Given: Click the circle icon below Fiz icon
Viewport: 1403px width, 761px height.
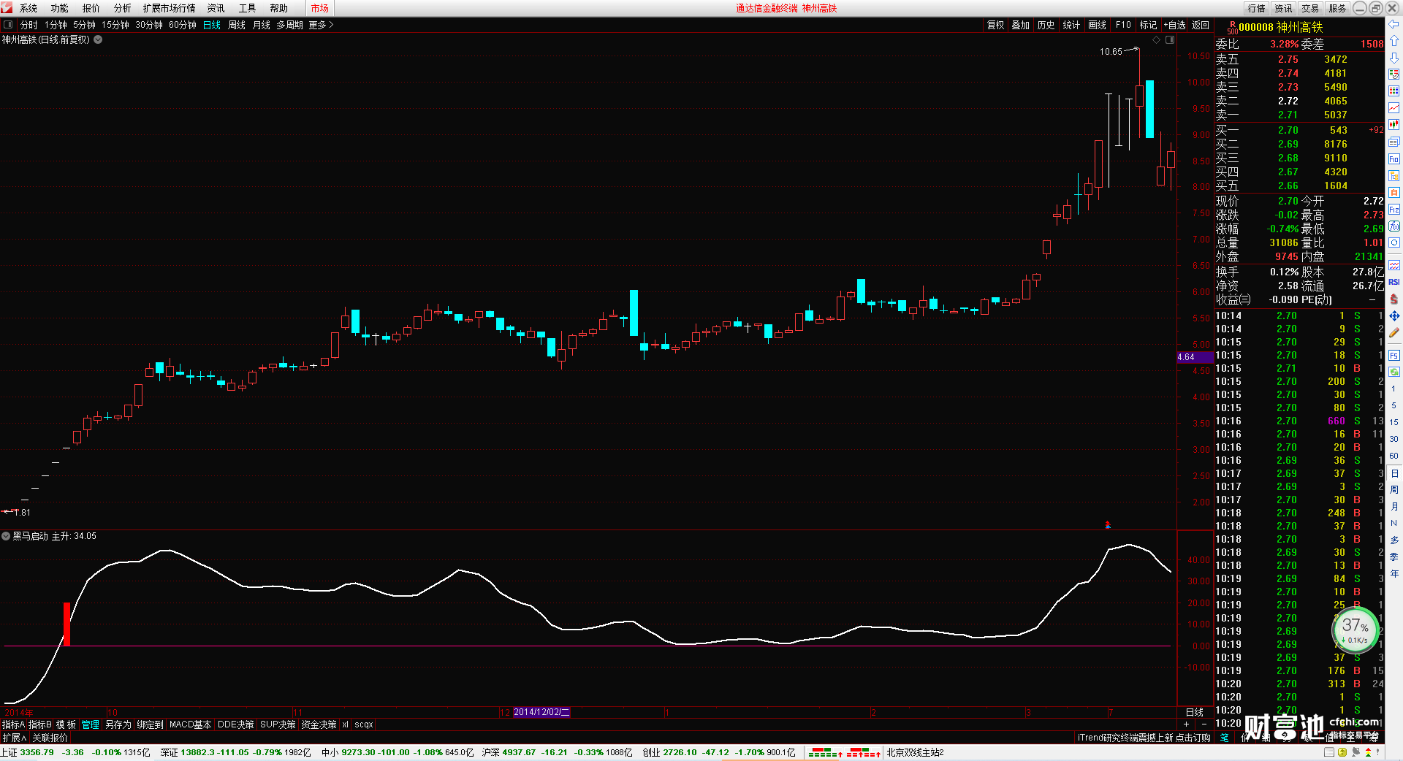Looking at the screenshot, I should point(1394,242).
